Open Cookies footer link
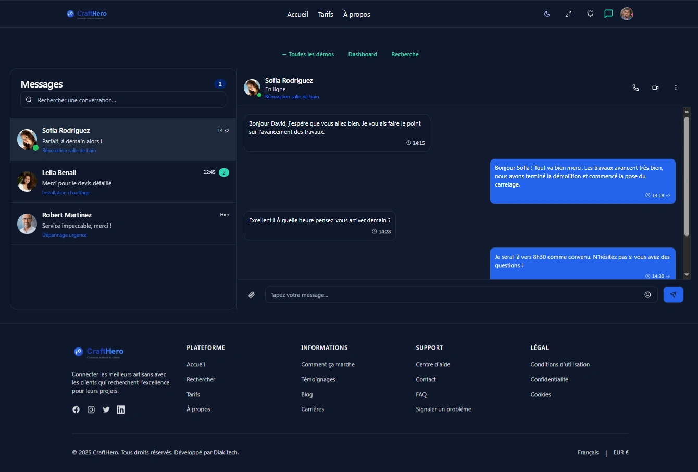The width and height of the screenshot is (698, 472). point(541,395)
